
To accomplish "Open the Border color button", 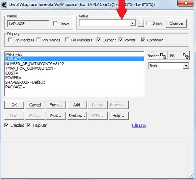I will (157, 56).
